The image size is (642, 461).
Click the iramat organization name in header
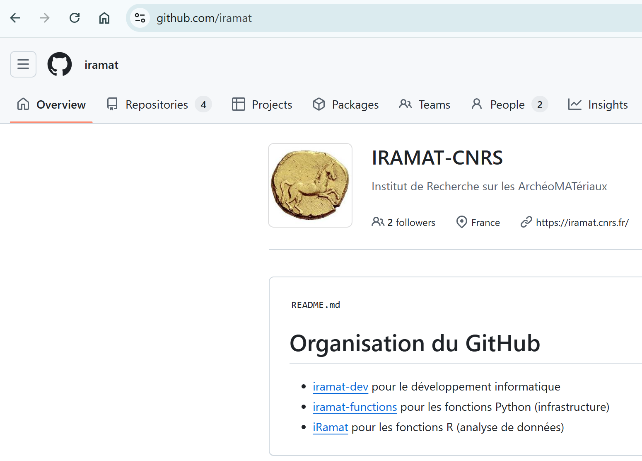click(101, 65)
